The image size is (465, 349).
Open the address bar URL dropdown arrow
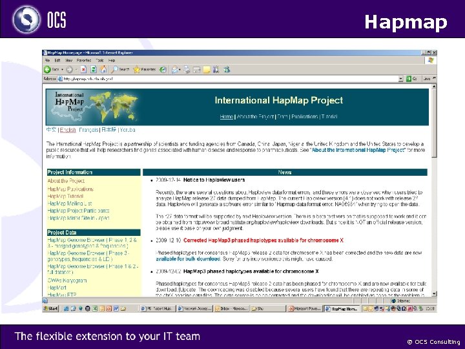(x=400, y=79)
